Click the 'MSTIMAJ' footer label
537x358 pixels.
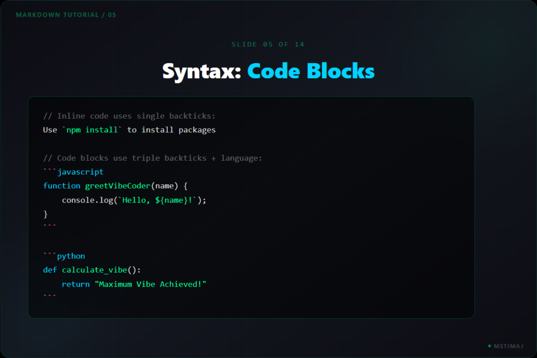509,346
